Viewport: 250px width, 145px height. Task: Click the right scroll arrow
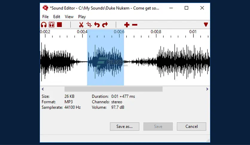pos(207,89)
